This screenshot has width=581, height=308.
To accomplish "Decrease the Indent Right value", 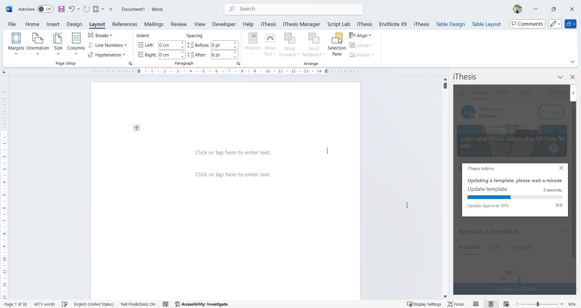I will pyautogui.click(x=182, y=57).
